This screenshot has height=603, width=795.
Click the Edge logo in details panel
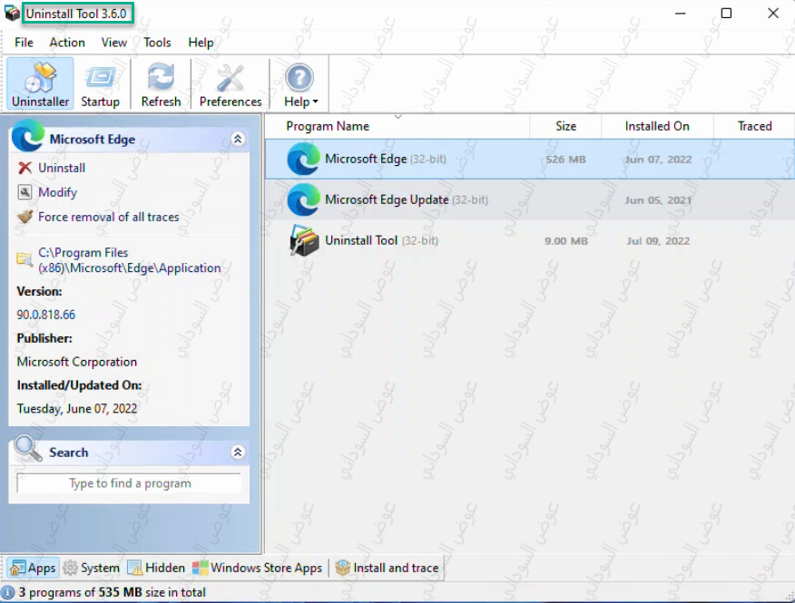click(28, 135)
